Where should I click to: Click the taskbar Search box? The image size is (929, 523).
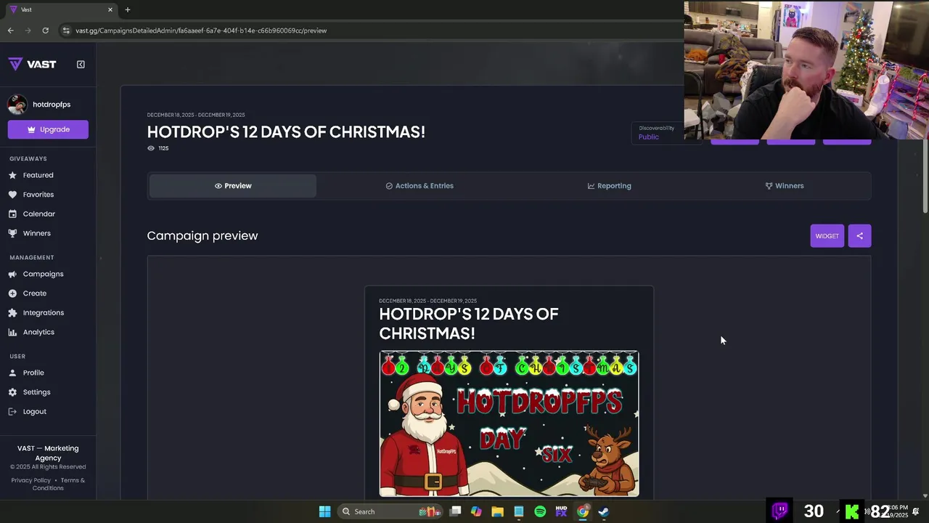click(x=390, y=511)
